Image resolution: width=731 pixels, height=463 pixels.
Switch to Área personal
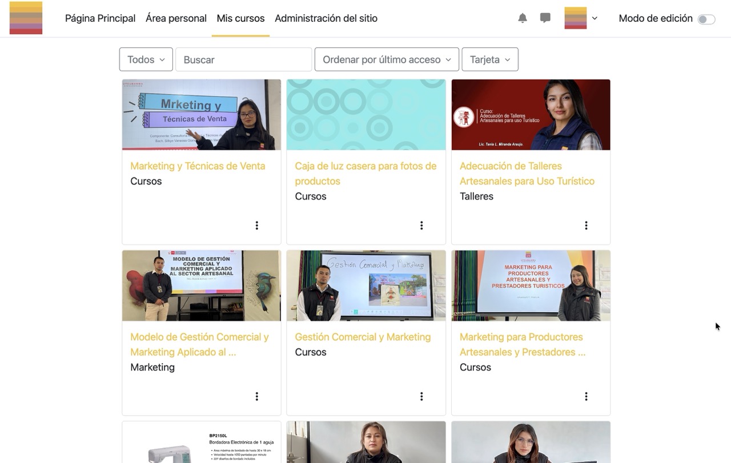click(x=176, y=18)
